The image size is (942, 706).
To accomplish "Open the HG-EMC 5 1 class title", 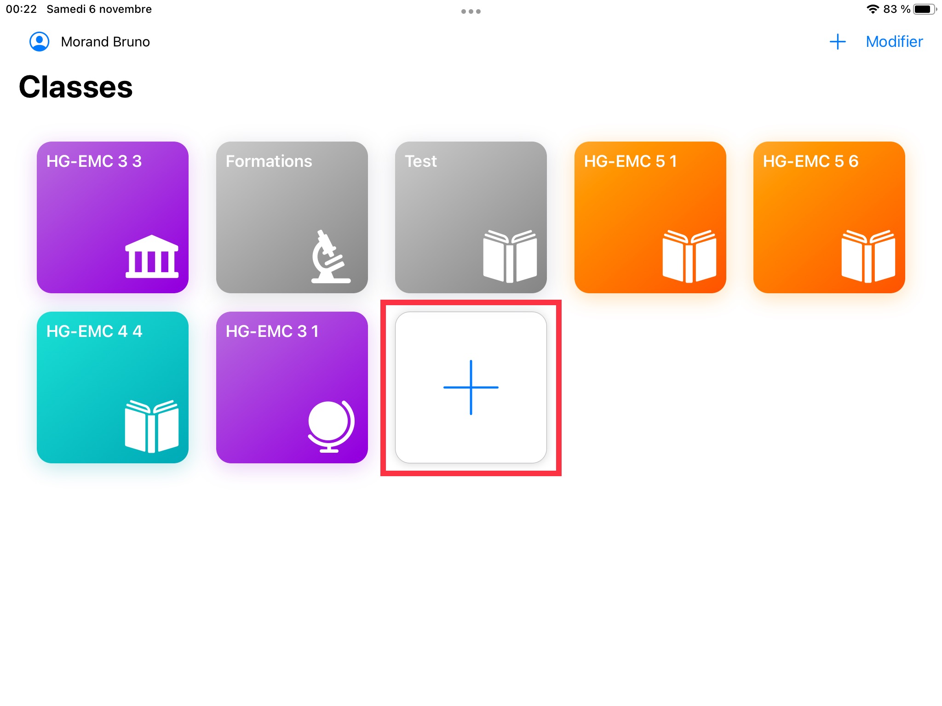I will (630, 161).
